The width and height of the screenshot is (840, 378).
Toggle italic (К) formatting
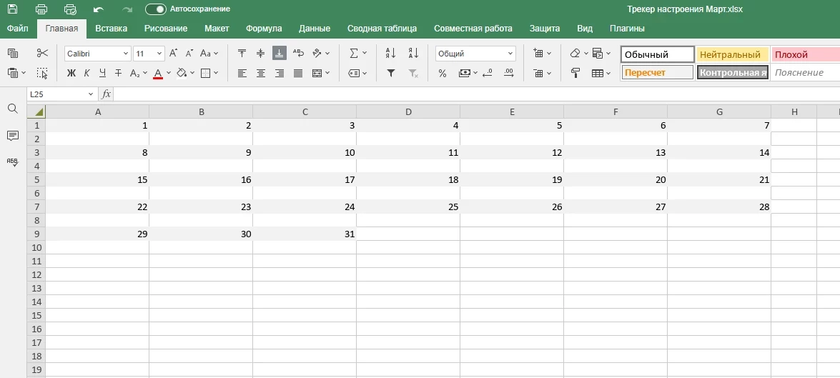87,73
